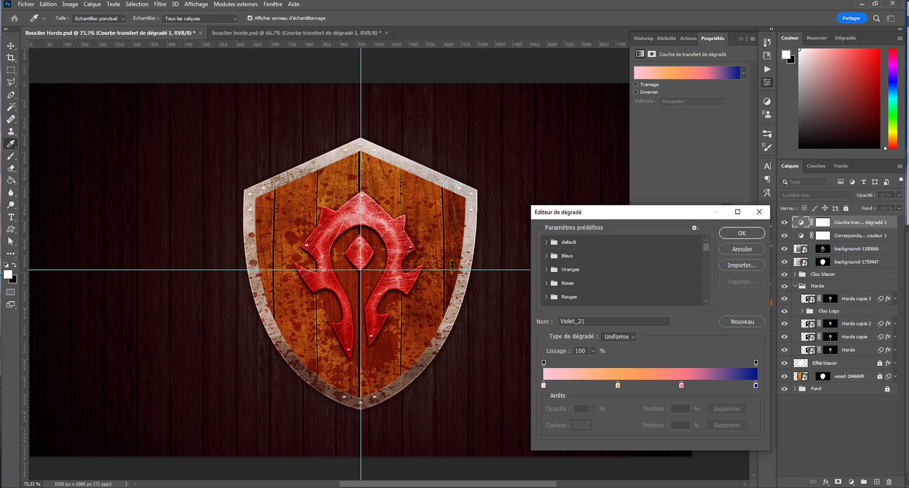Click the Importer... button

tap(742, 266)
